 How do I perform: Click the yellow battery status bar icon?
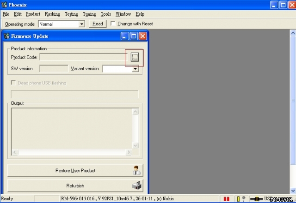(x=238, y=199)
